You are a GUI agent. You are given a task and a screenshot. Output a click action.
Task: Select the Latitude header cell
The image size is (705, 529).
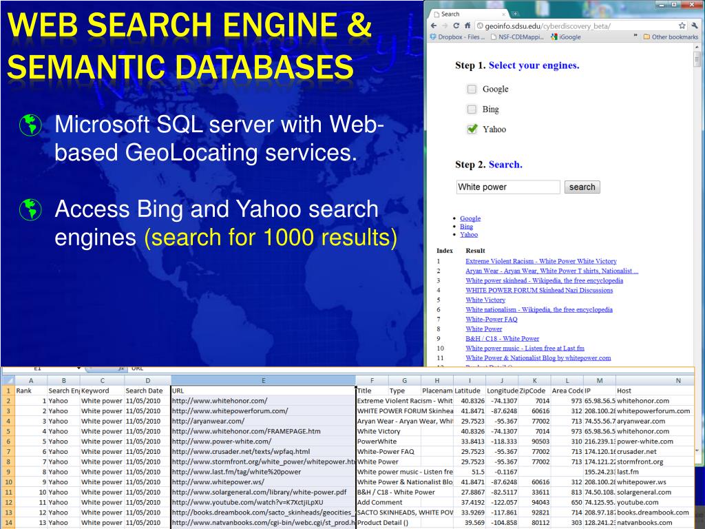tap(470, 391)
